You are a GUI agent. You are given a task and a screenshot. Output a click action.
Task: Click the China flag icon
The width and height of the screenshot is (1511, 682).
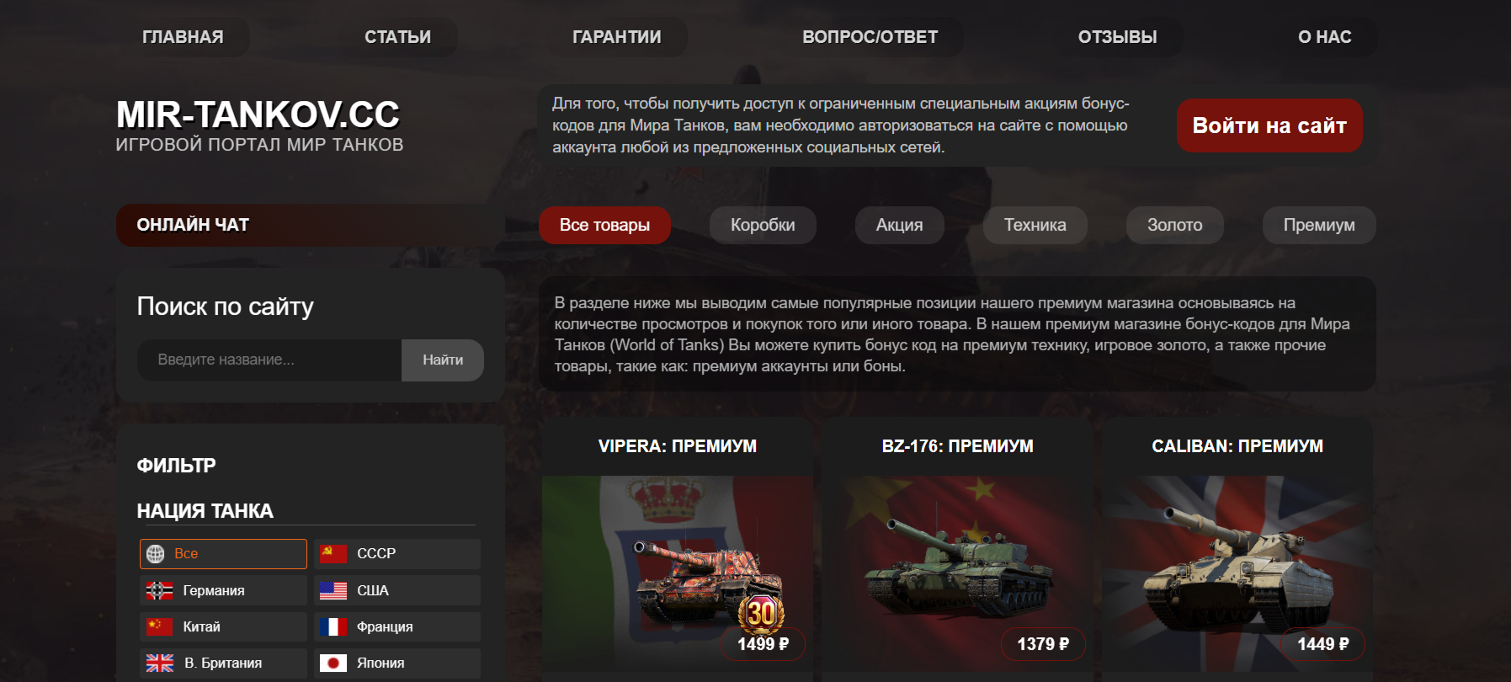(159, 627)
